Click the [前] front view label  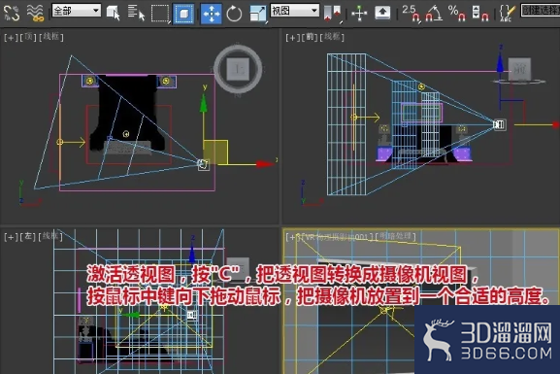click(310, 37)
